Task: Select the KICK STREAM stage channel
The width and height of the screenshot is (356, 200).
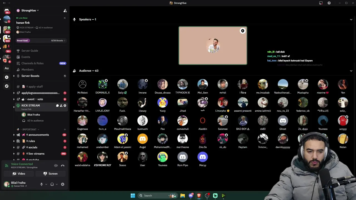Action: tap(41, 107)
